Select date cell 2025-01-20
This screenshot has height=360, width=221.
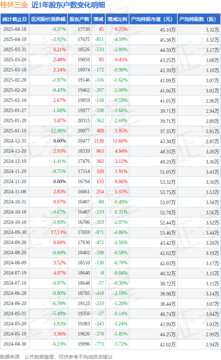point(15,120)
